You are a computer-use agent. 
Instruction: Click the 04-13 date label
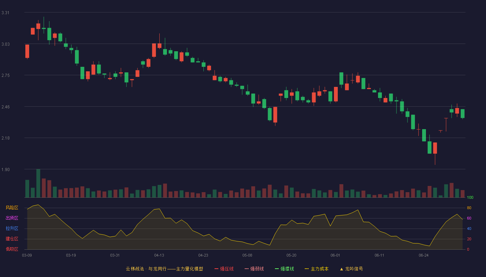click(x=159, y=255)
